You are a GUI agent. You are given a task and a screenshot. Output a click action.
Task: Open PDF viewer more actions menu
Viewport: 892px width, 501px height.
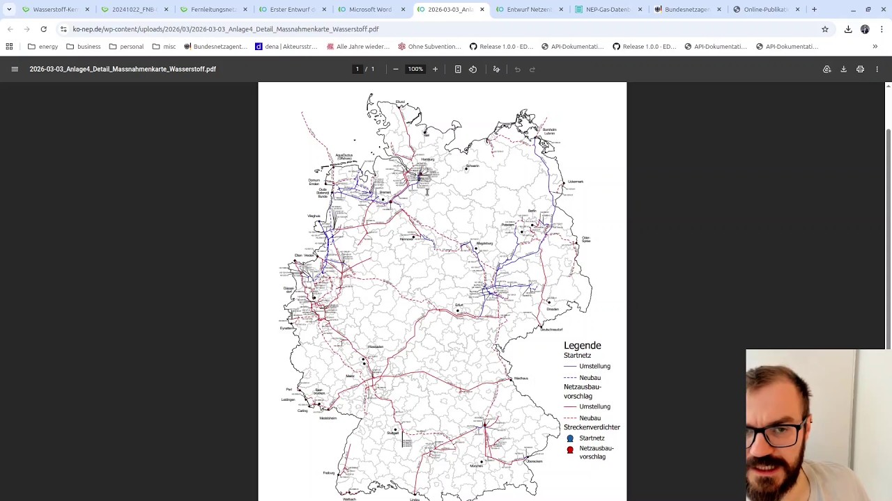point(877,69)
